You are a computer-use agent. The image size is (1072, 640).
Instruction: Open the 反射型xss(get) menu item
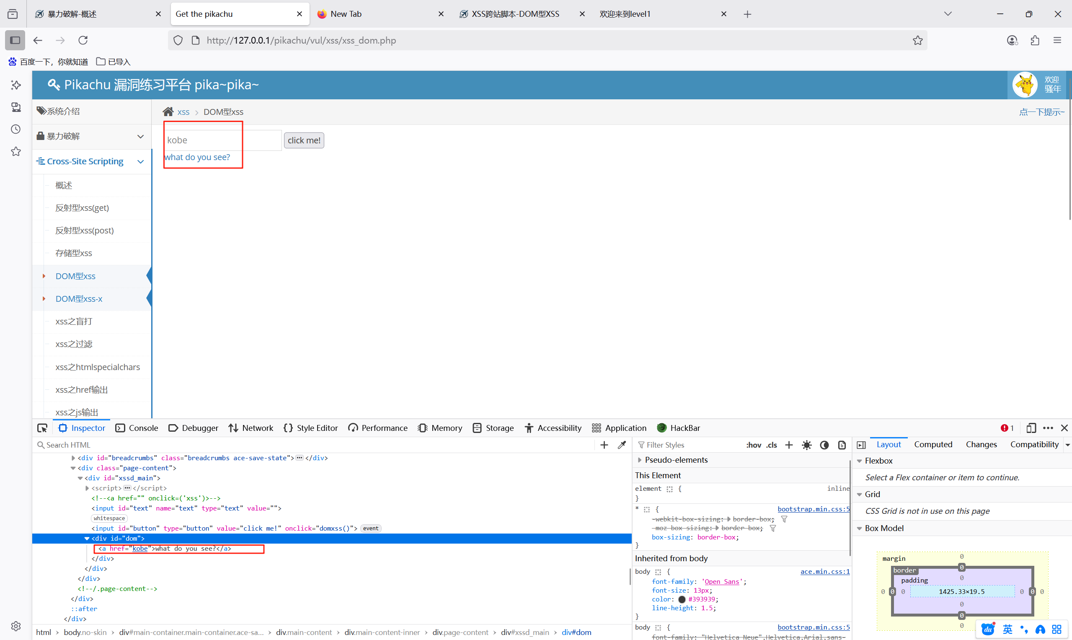(82, 208)
